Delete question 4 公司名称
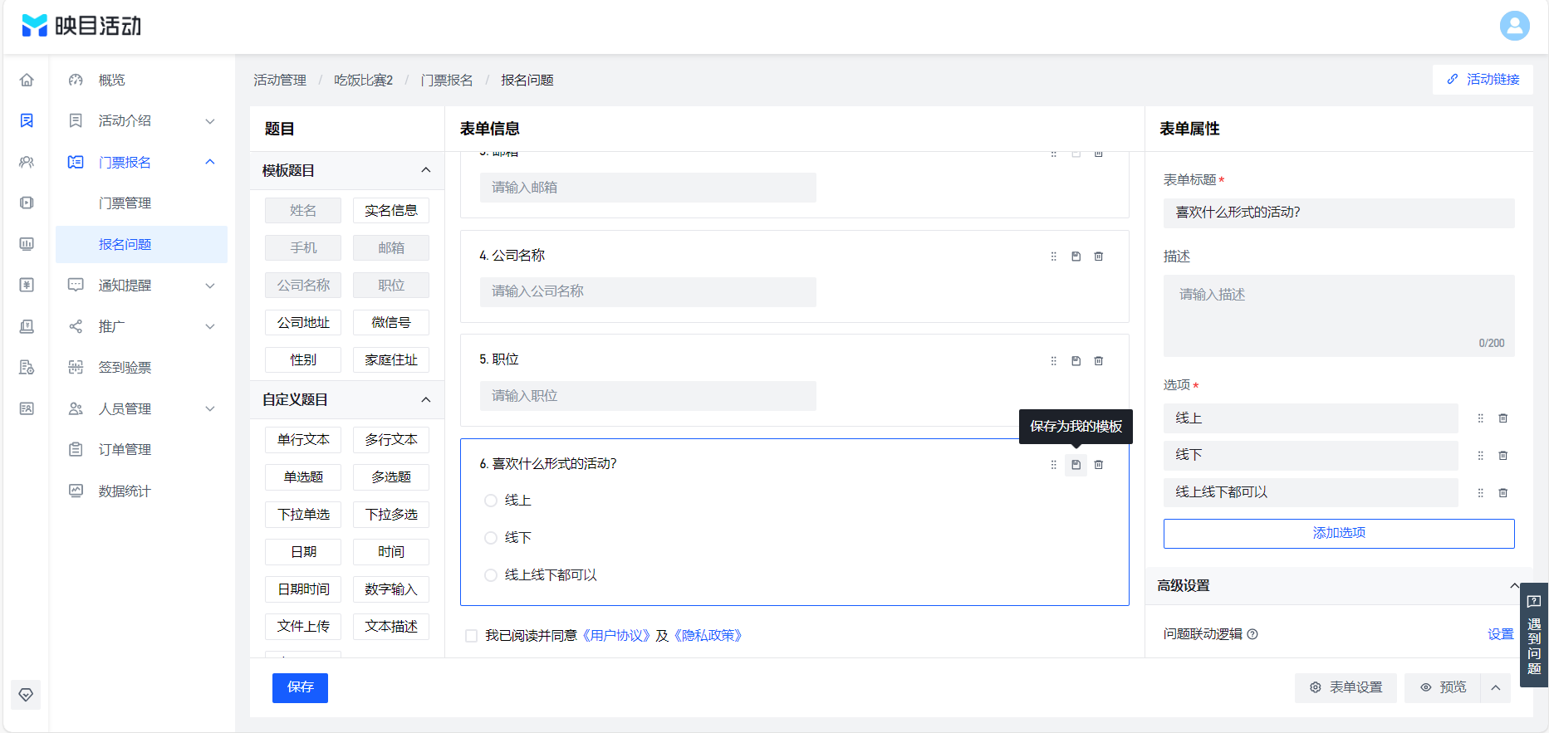 [1098, 257]
